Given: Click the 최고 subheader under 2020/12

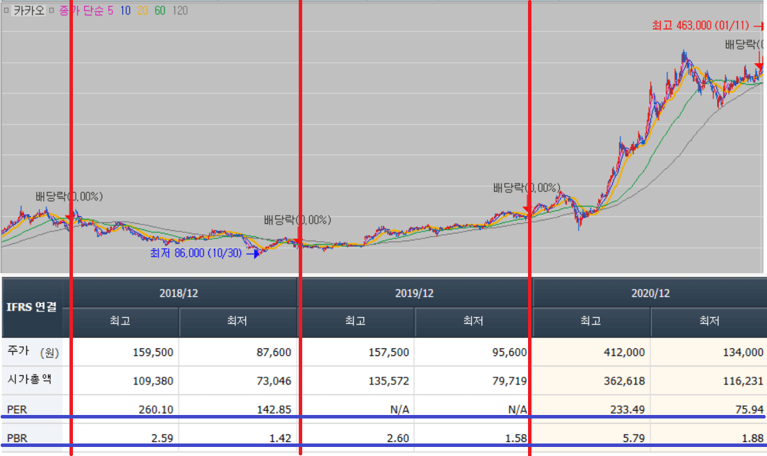Looking at the screenshot, I should (591, 321).
